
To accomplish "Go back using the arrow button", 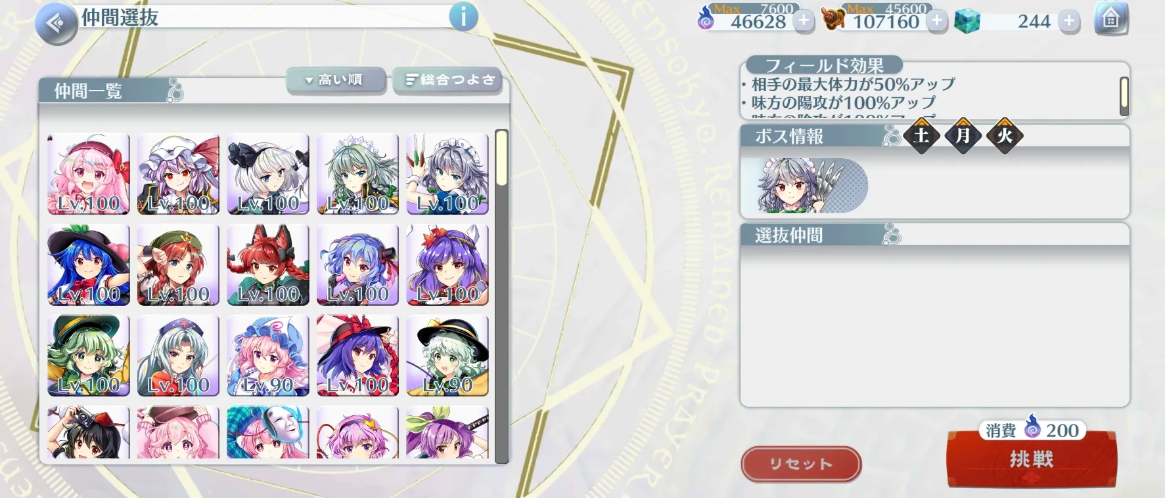I will click(57, 24).
